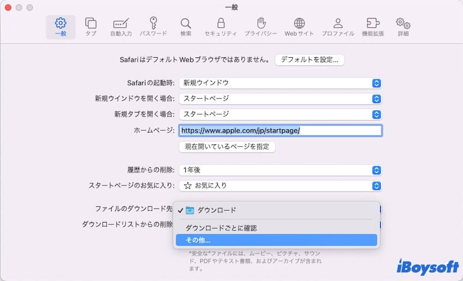The image size is (463, 281).
Task: Select ダウンロードごとに確認 menu option
Action: tap(276, 228)
